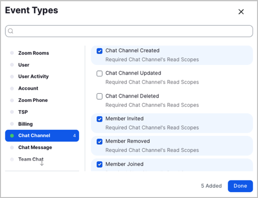
Task: Click the Member Invited label
Action: 124,119
